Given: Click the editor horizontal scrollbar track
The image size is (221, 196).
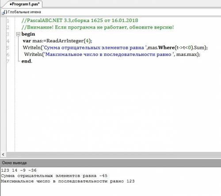Looking at the screenshot, I should (114, 155).
